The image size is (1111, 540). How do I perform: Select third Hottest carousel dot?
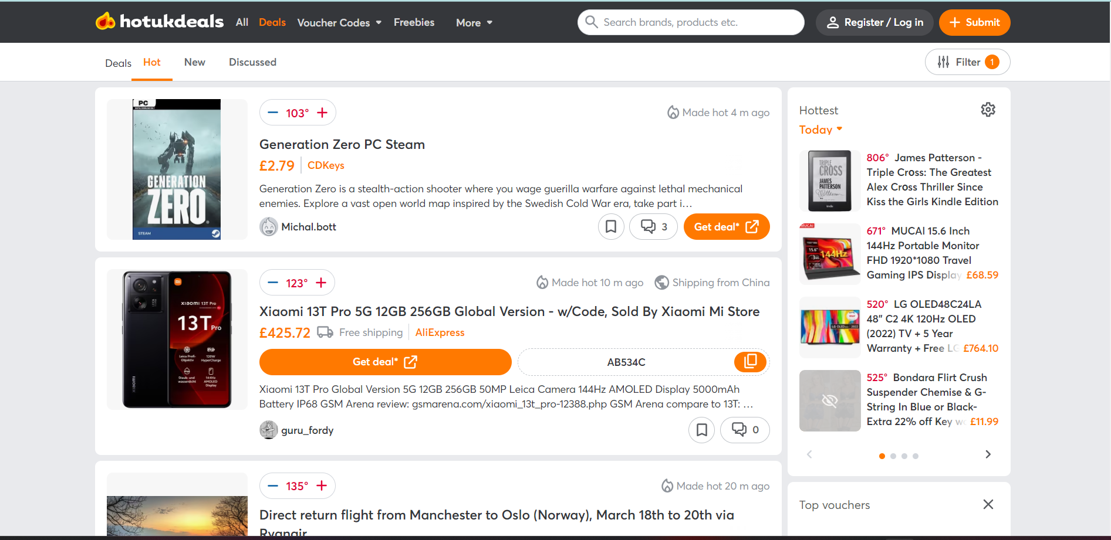(904, 456)
